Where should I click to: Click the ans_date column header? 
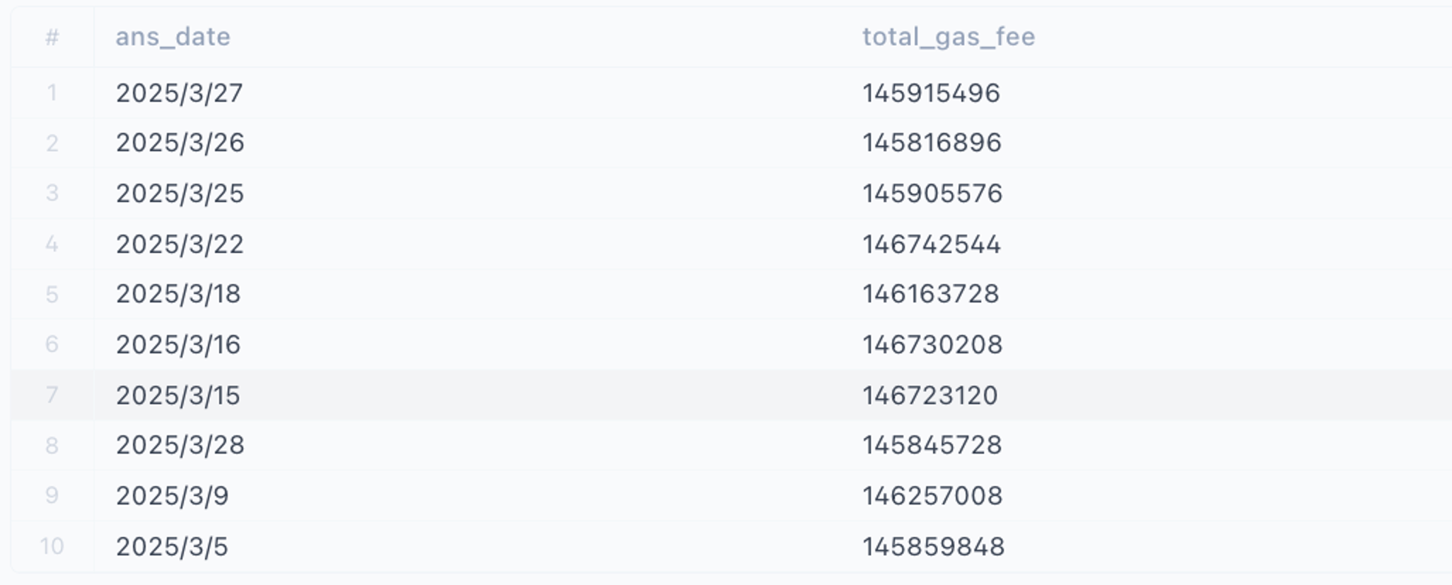[173, 37]
